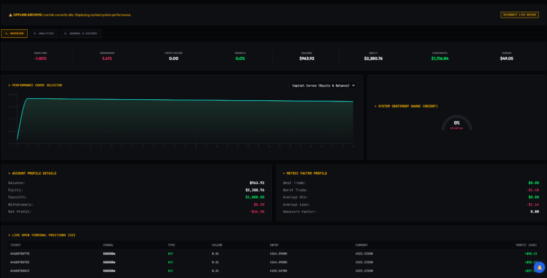Image resolution: width=547 pixels, height=278 pixels.
Task: Click the Symbol column header
Action: pyautogui.click(x=108, y=245)
